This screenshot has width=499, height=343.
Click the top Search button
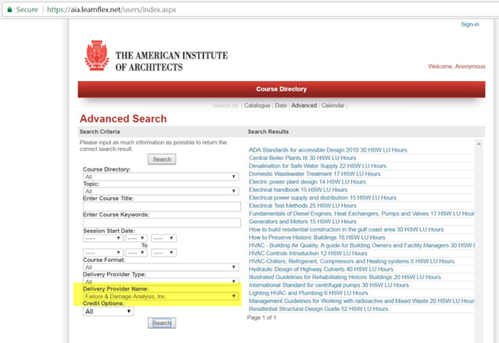pos(162,159)
